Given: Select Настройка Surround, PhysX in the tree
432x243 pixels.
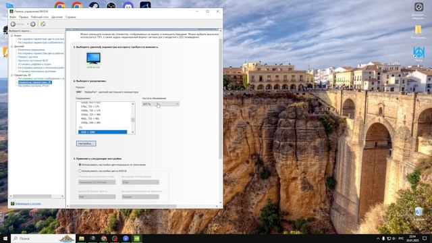Looking at the screenshot, I should coord(33,86).
